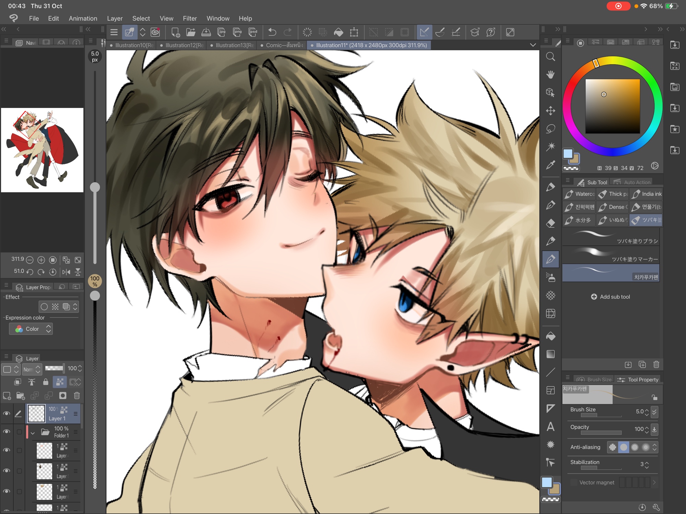Choose the India ink brush group

(647, 194)
